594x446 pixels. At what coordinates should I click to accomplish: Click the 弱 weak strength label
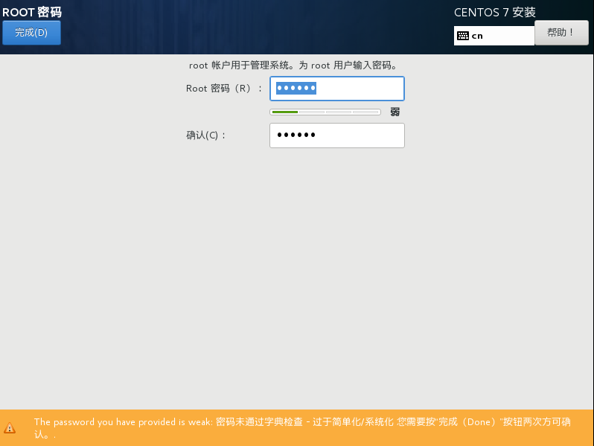click(395, 112)
